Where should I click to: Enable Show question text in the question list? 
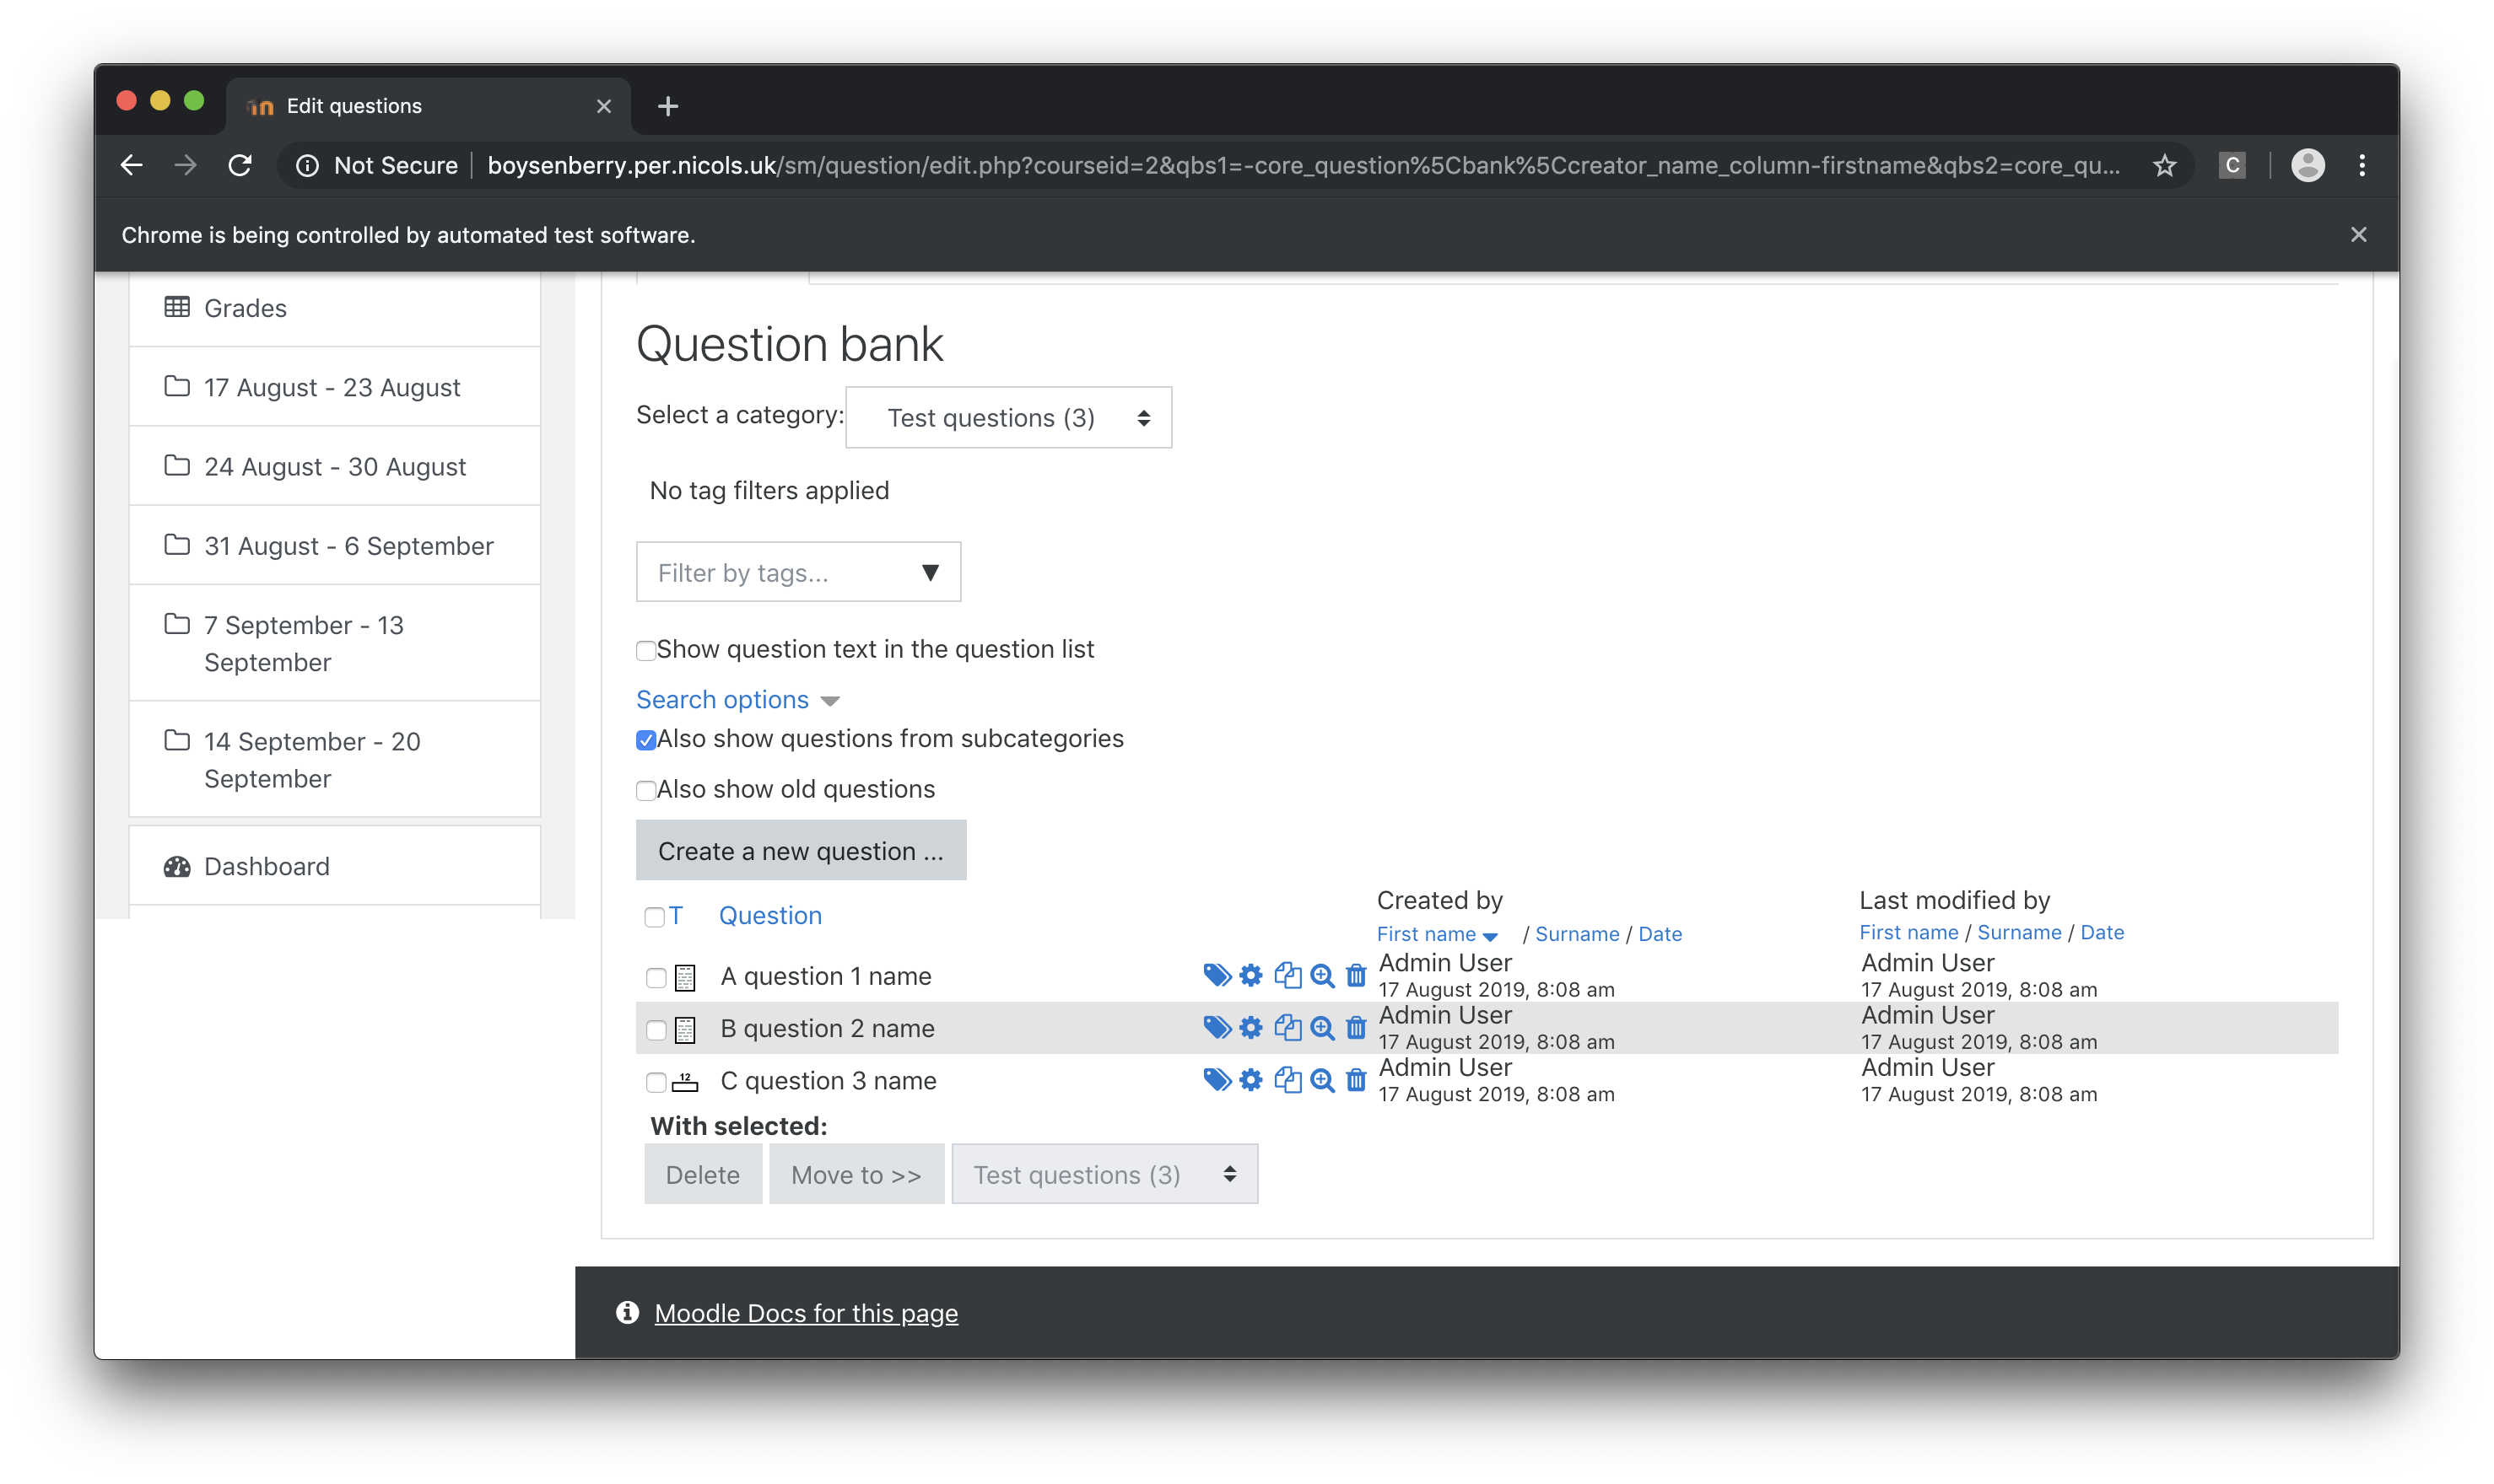646,651
